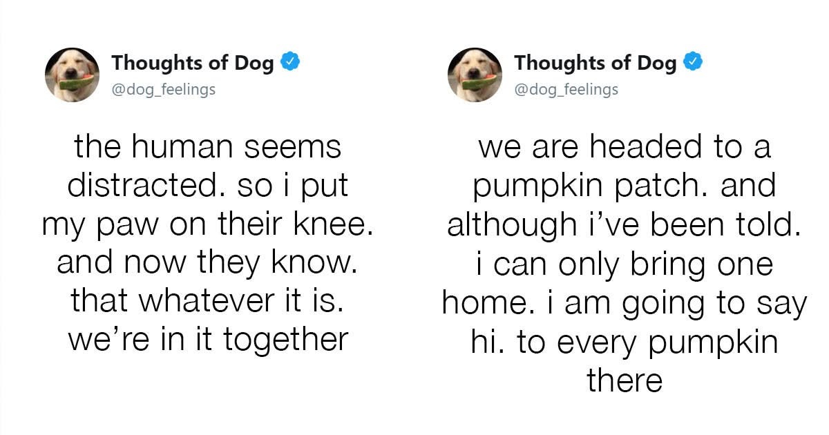Open Thoughts of Dog name in left tweet
Screen dimensions: 829x435
193,63
